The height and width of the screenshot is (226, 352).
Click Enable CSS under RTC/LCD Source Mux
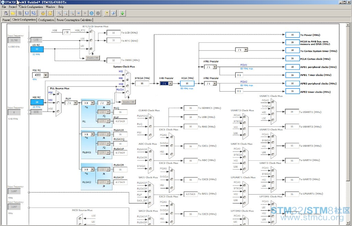pyautogui.click(x=93, y=58)
